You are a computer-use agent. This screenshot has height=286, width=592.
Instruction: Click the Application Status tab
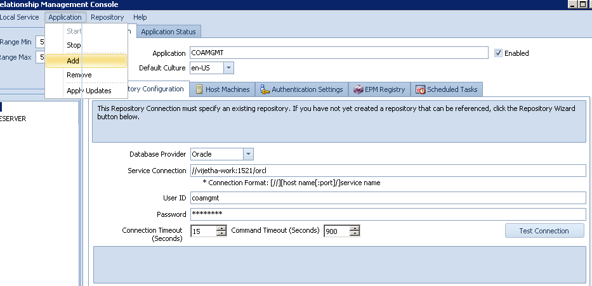tap(169, 32)
